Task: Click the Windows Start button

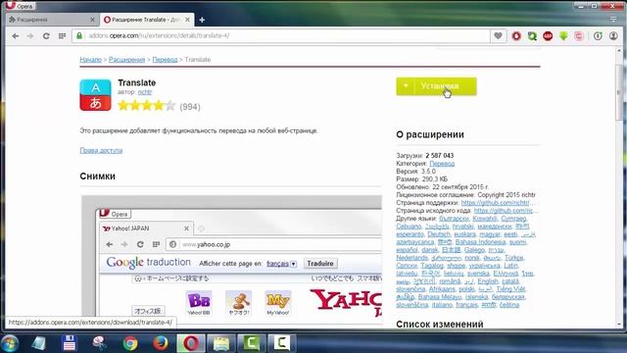Action: pyautogui.click(x=10, y=343)
